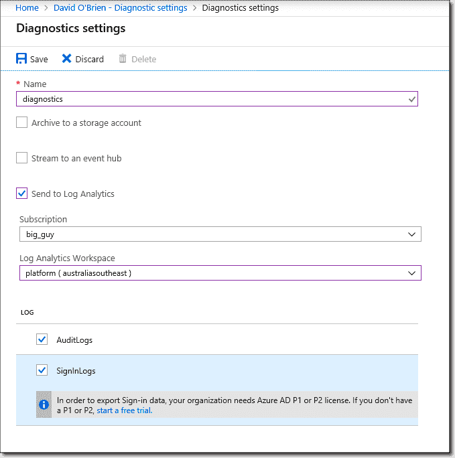Click the Delete toolbar label
This screenshot has width=455, height=458.
pyautogui.click(x=143, y=60)
